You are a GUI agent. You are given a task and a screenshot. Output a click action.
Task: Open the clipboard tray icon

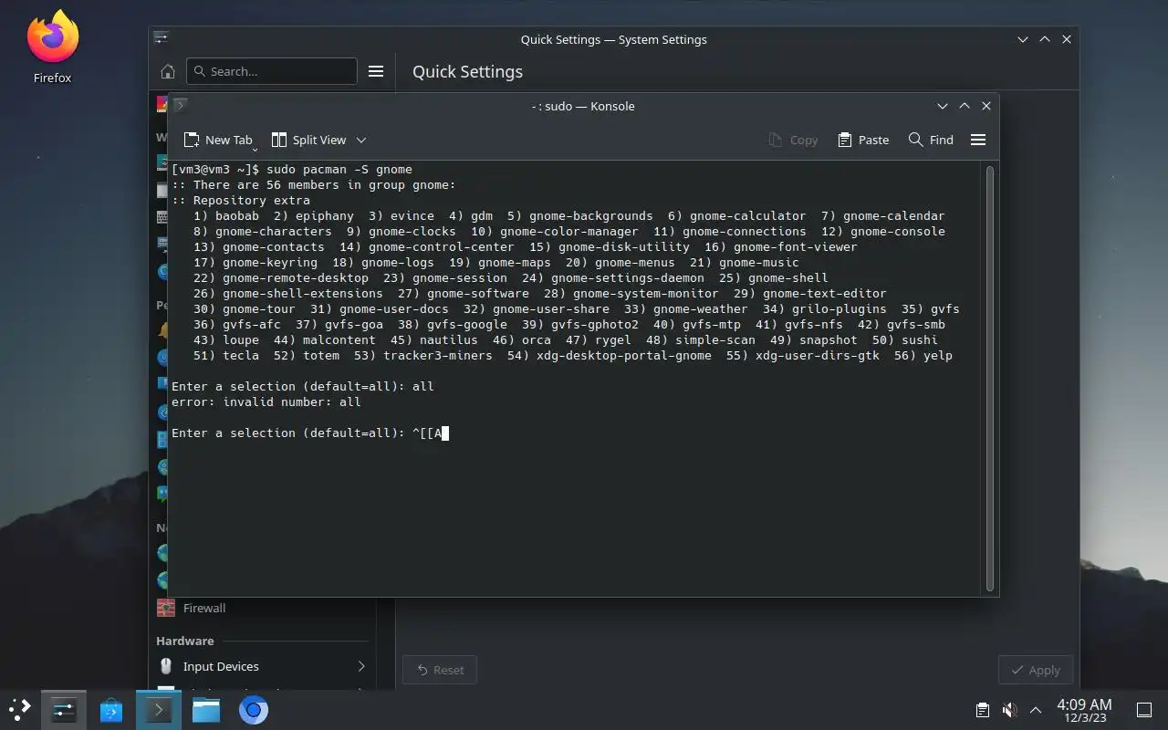(x=982, y=709)
